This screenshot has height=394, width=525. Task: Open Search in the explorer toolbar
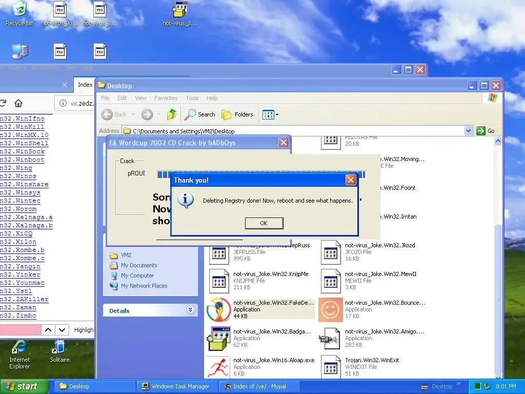200,114
